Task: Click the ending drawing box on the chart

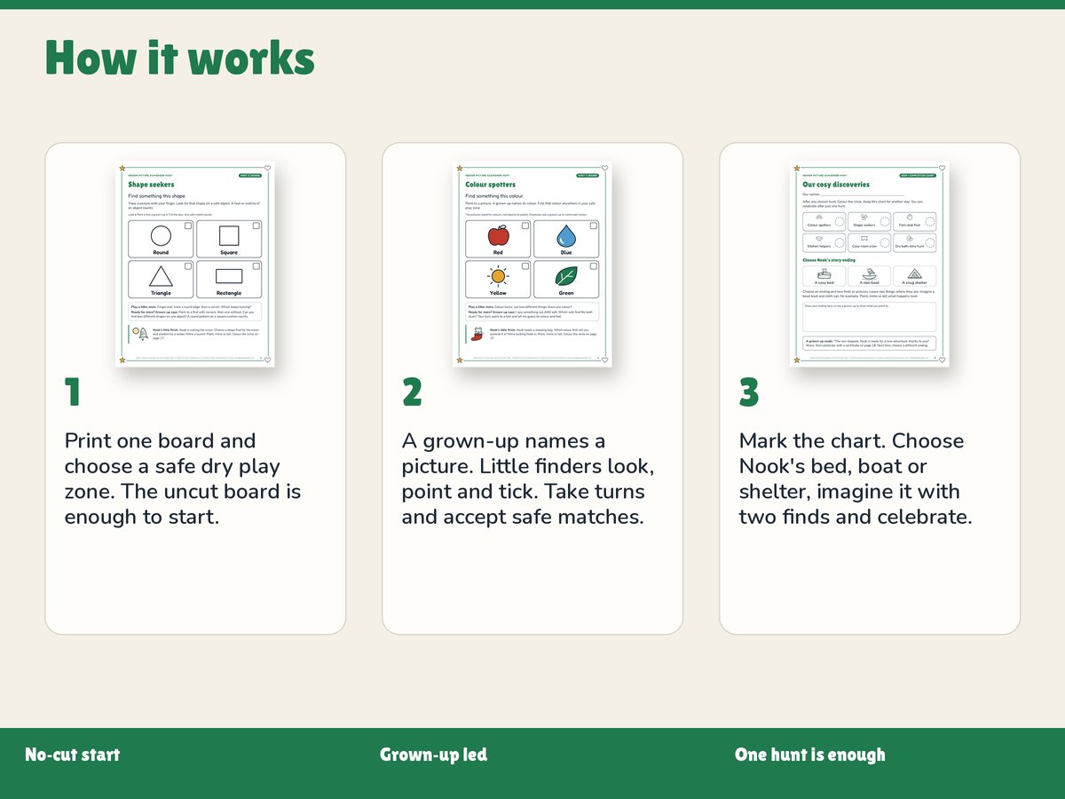Action: tap(870, 317)
